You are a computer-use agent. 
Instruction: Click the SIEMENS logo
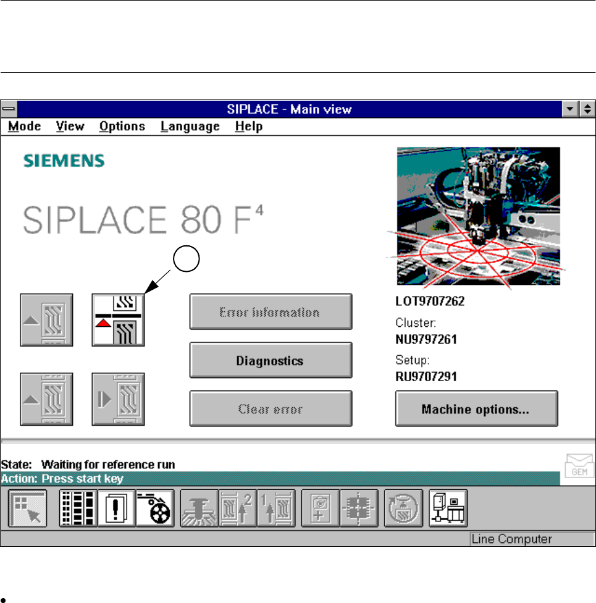click(64, 161)
